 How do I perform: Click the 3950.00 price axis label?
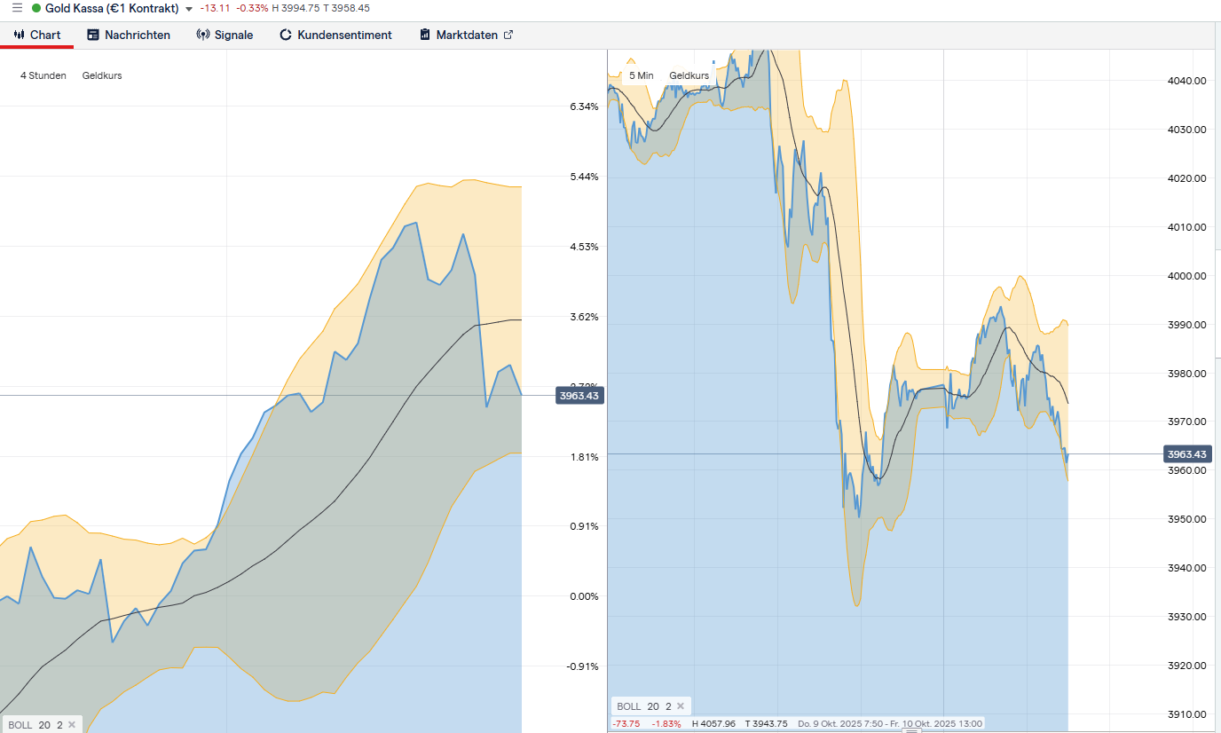click(x=1186, y=519)
